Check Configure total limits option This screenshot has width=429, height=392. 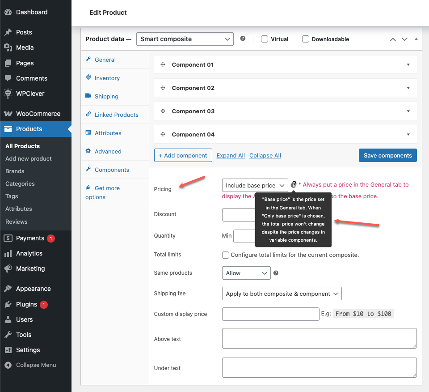coord(226,255)
